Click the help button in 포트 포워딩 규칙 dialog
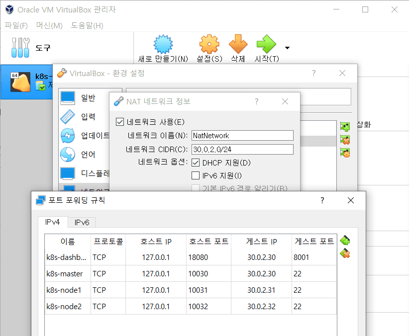 click(322, 200)
